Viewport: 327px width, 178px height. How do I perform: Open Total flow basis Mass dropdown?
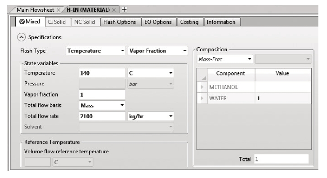tap(102, 105)
